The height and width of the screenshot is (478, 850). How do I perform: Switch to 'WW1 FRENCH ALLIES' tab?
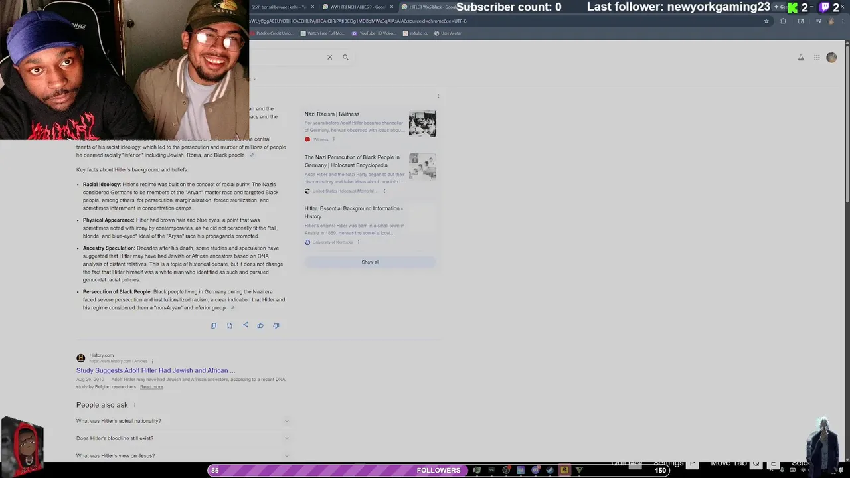357,7
